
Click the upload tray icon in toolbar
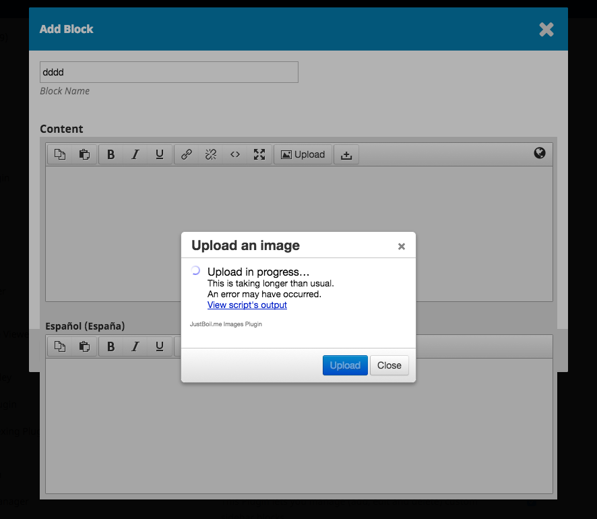click(346, 154)
